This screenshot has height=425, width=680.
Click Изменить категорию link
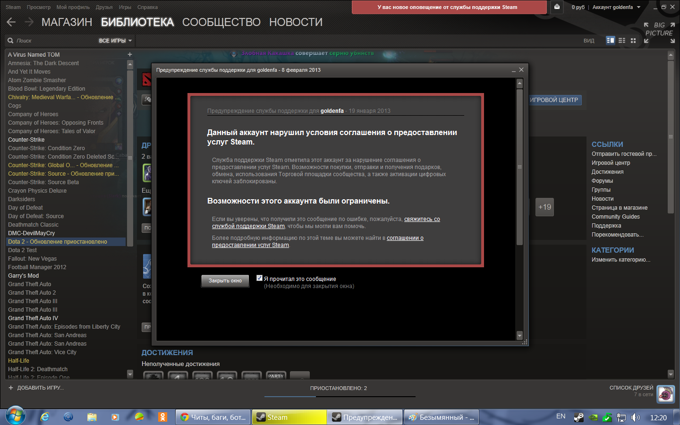pyautogui.click(x=621, y=260)
